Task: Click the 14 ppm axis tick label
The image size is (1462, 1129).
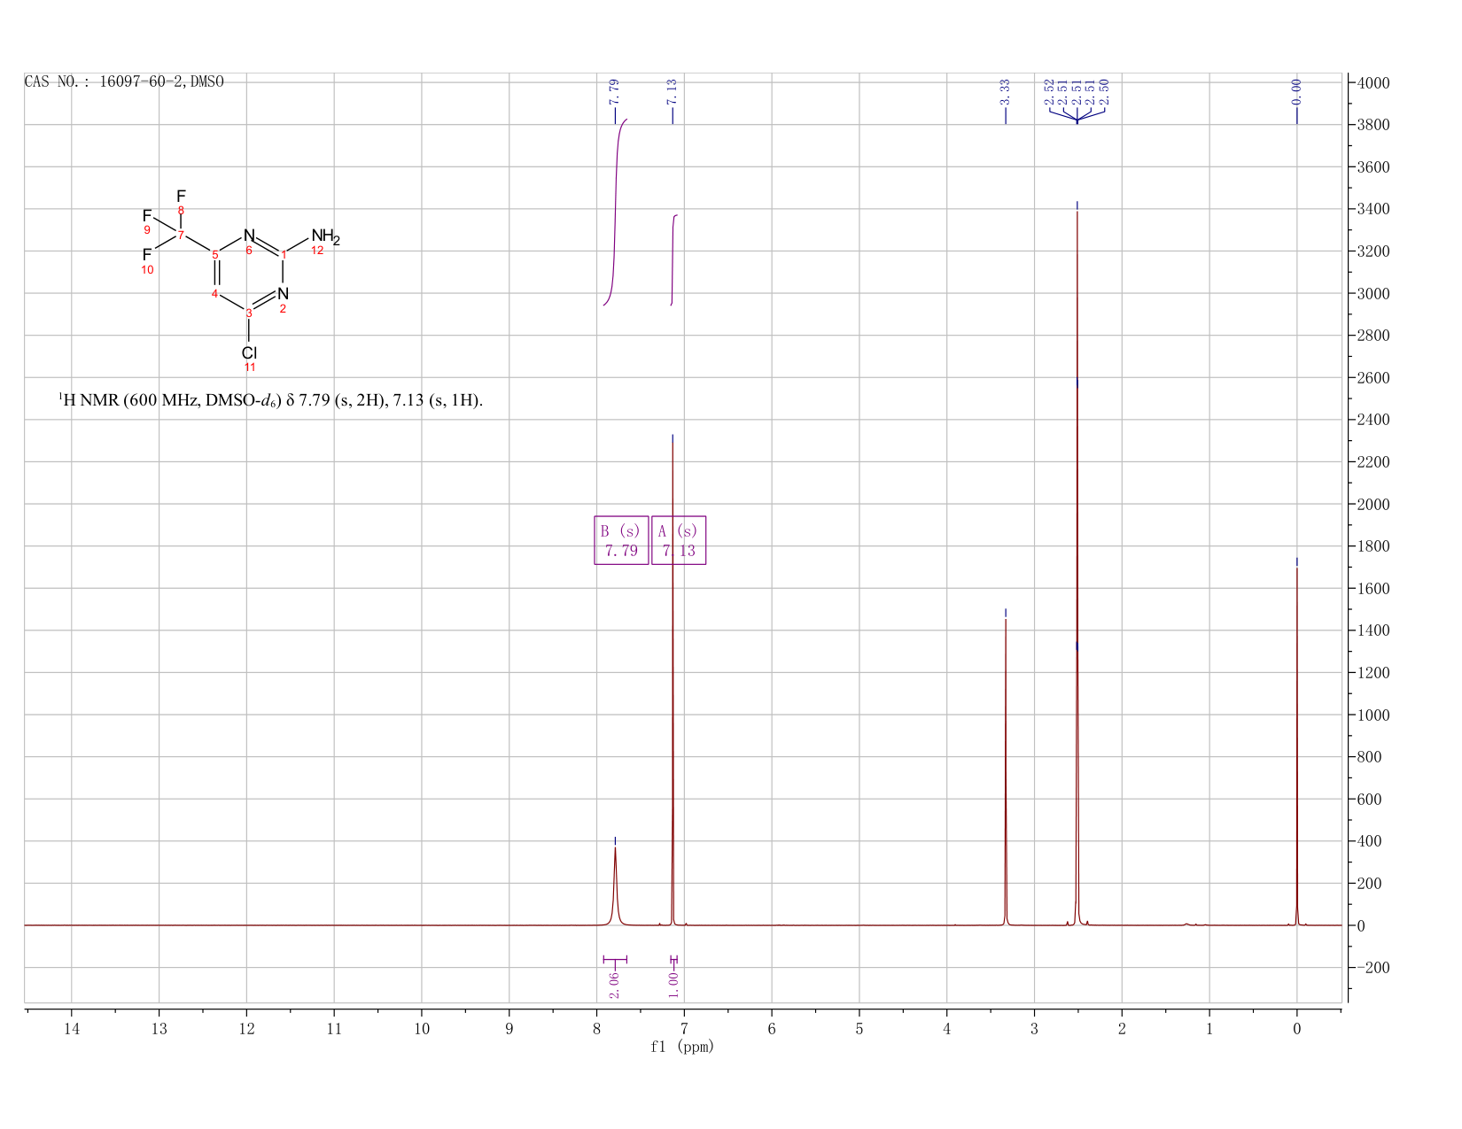Action: click(x=72, y=1028)
